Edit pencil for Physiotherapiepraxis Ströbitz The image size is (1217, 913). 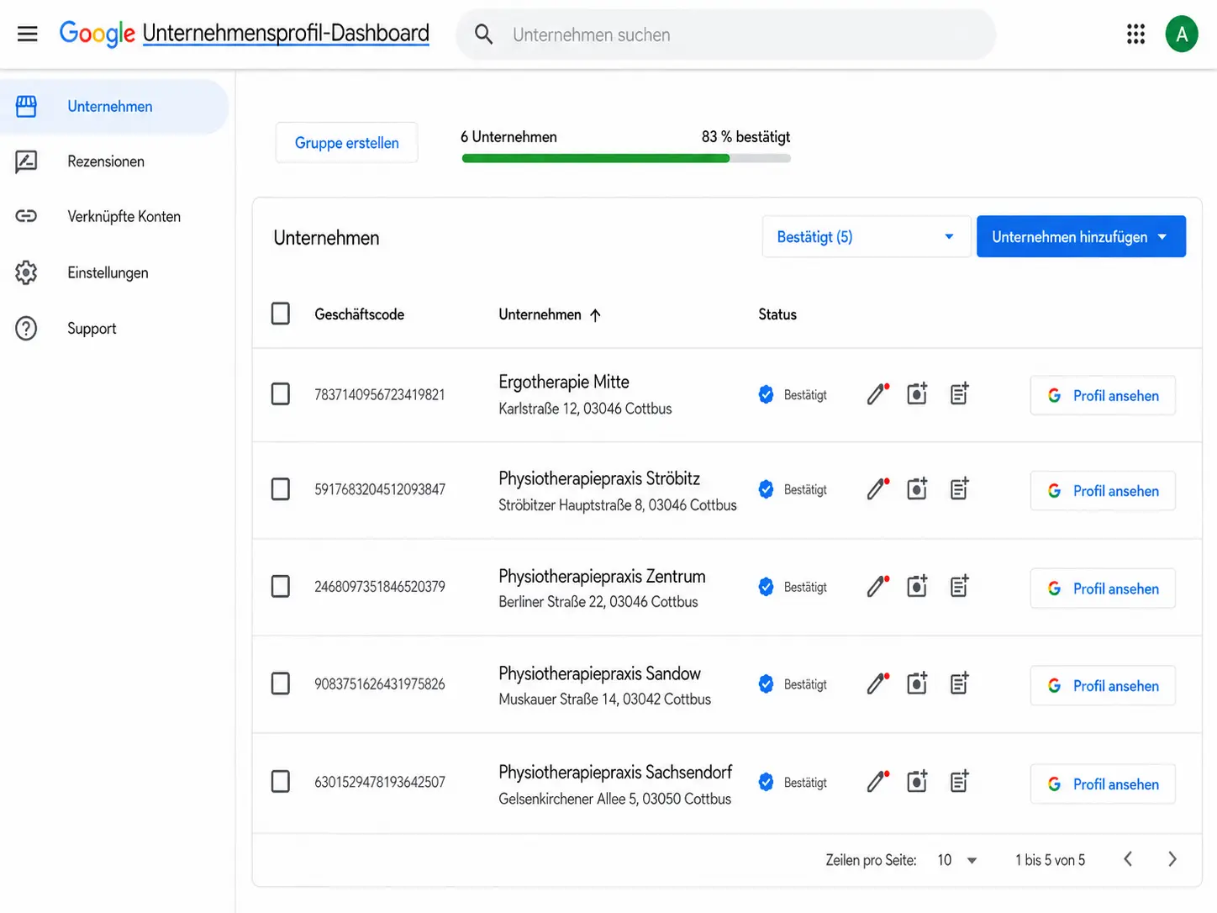click(x=877, y=488)
